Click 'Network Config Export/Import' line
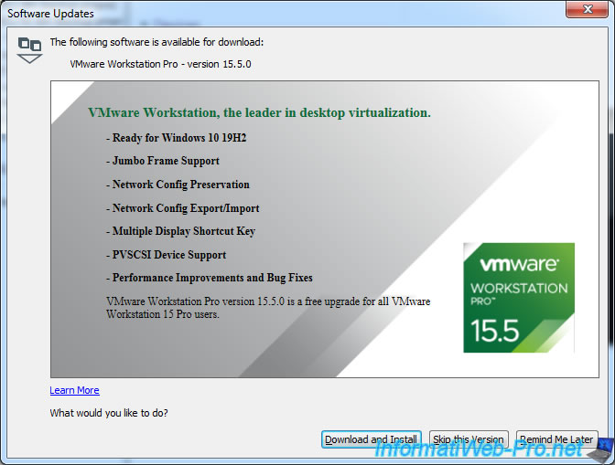This screenshot has height=465, width=615. [x=183, y=208]
